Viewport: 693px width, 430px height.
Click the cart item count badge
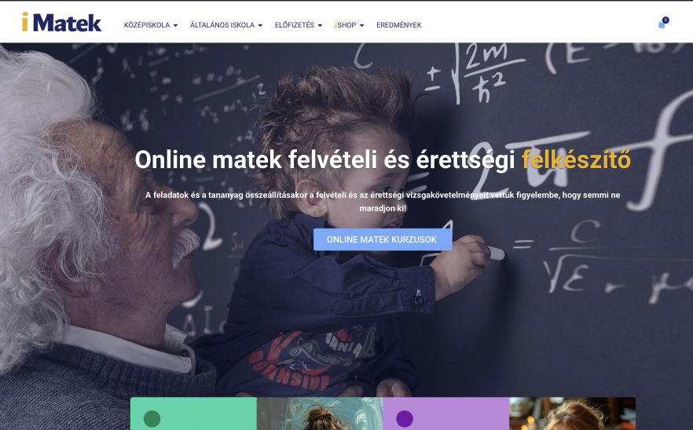665,20
